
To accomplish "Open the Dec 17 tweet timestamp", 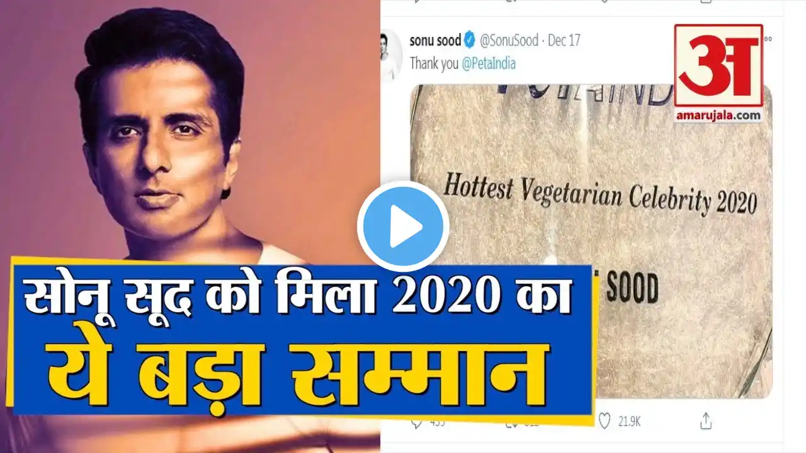I will [564, 41].
